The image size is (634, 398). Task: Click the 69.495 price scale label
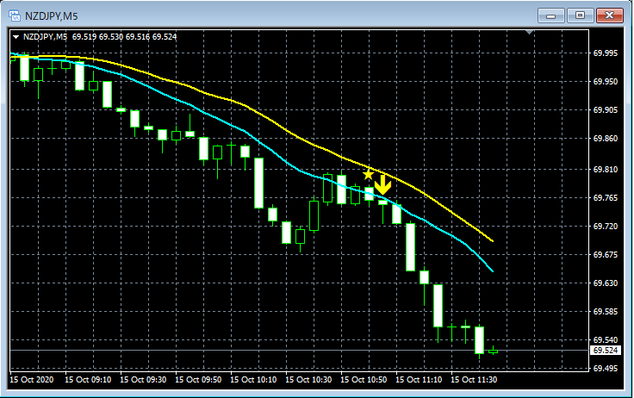(x=606, y=368)
